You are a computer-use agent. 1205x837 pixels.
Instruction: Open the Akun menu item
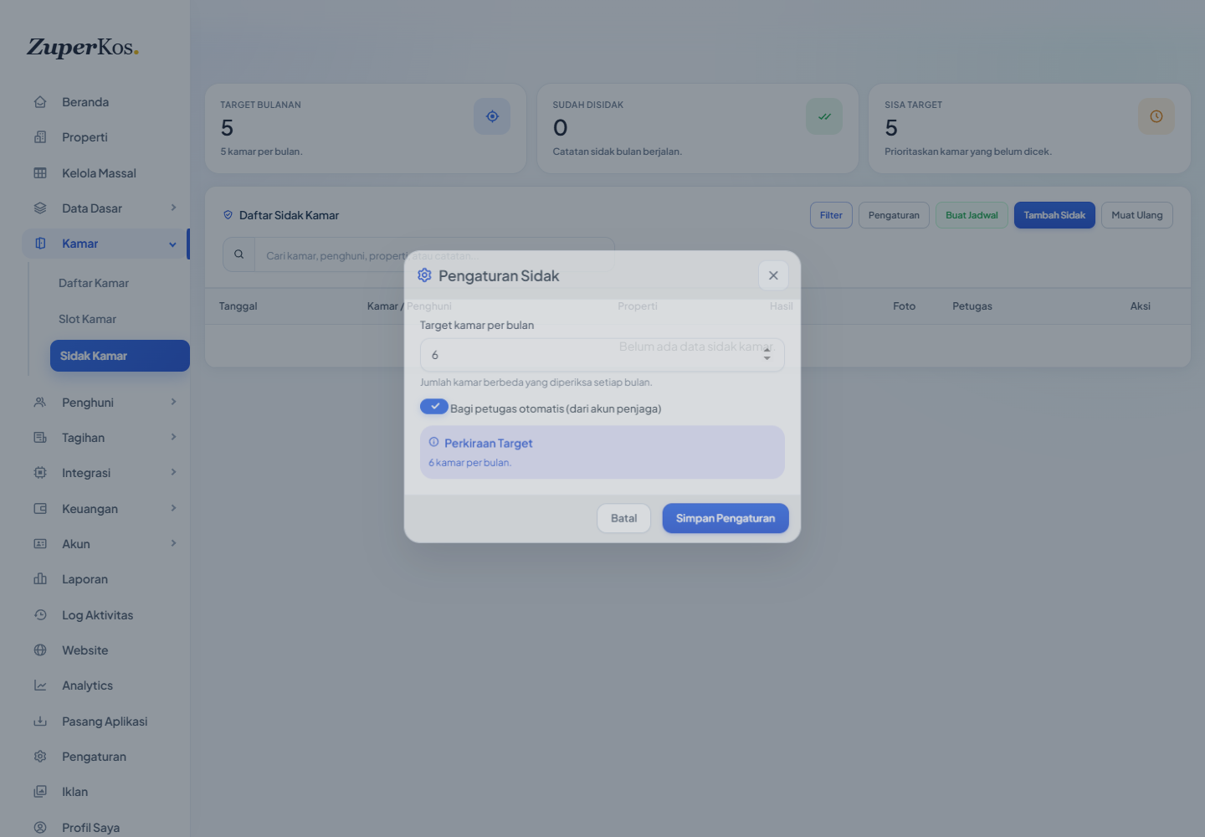[x=105, y=544]
